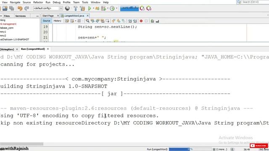Switch to the (StringRev) output tab
269x151 pixels.
click(7, 49)
